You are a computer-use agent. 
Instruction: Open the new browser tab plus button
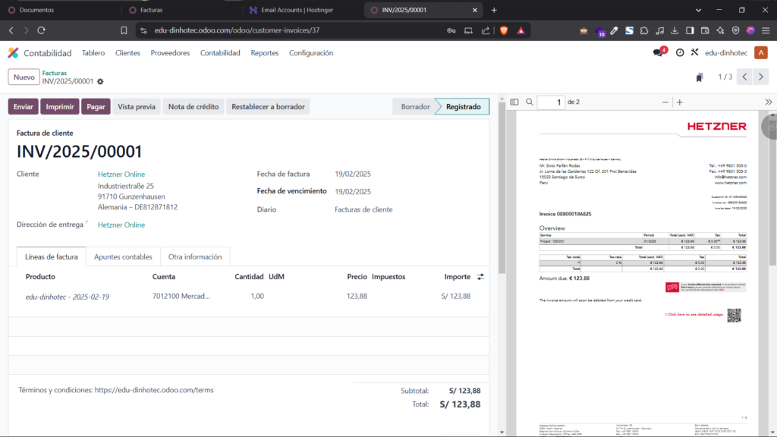pos(494,10)
